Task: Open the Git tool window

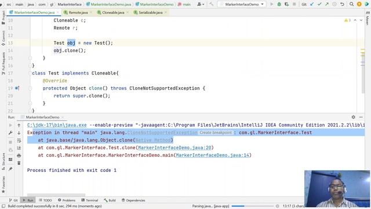Action: pyautogui.click(x=13, y=200)
